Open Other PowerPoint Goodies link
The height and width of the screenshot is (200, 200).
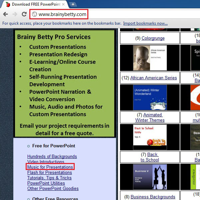(53, 188)
